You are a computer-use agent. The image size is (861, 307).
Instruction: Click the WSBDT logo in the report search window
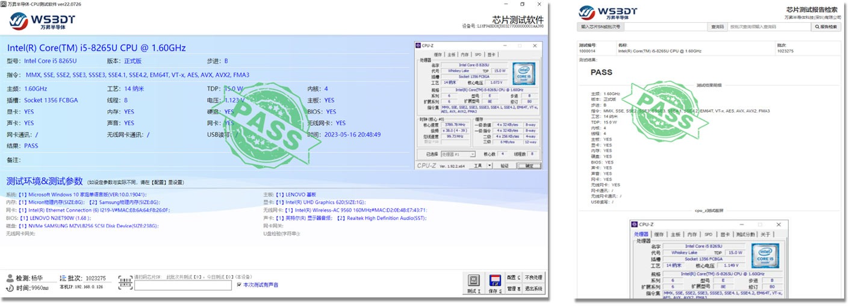click(608, 13)
